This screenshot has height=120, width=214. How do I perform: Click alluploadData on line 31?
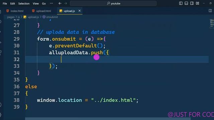[x=68, y=53]
